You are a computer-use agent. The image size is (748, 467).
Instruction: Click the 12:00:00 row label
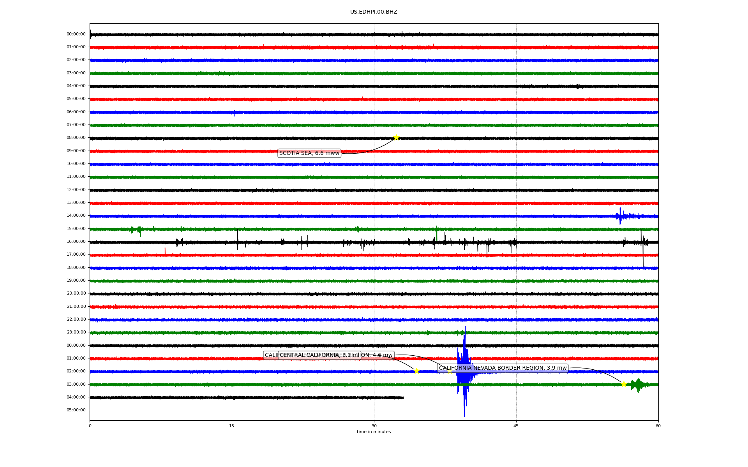pyautogui.click(x=76, y=190)
